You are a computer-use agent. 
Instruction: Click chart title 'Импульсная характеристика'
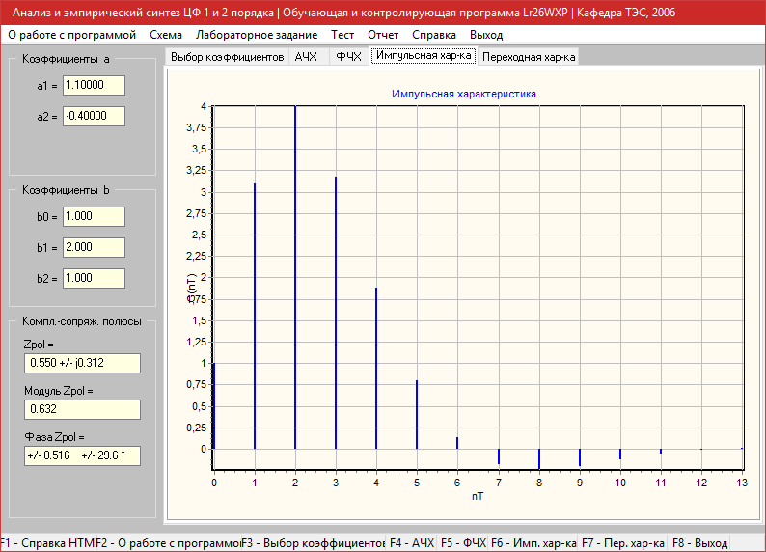point(464,94)
